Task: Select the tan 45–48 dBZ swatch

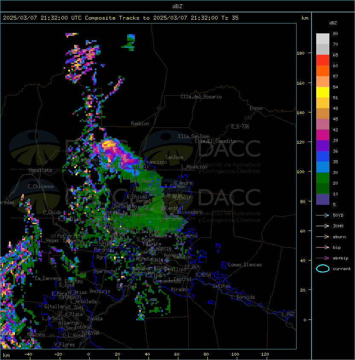Action: coord(323,114)
